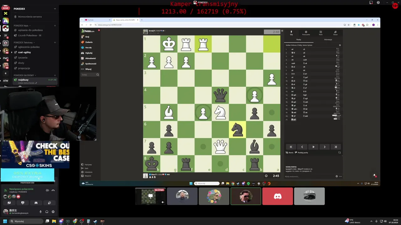Select the Nowa partia panel icon
The image size is (401, 225).
click(306, 33)
